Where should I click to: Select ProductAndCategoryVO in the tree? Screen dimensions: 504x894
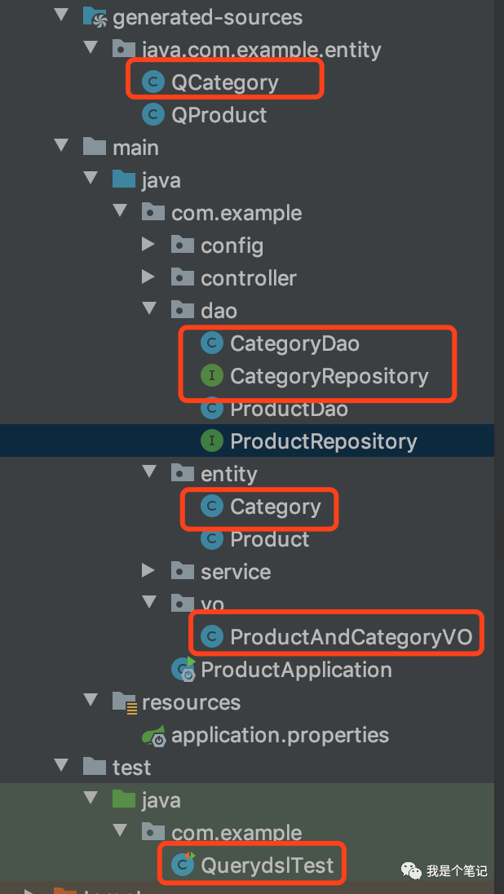point(351,637)
